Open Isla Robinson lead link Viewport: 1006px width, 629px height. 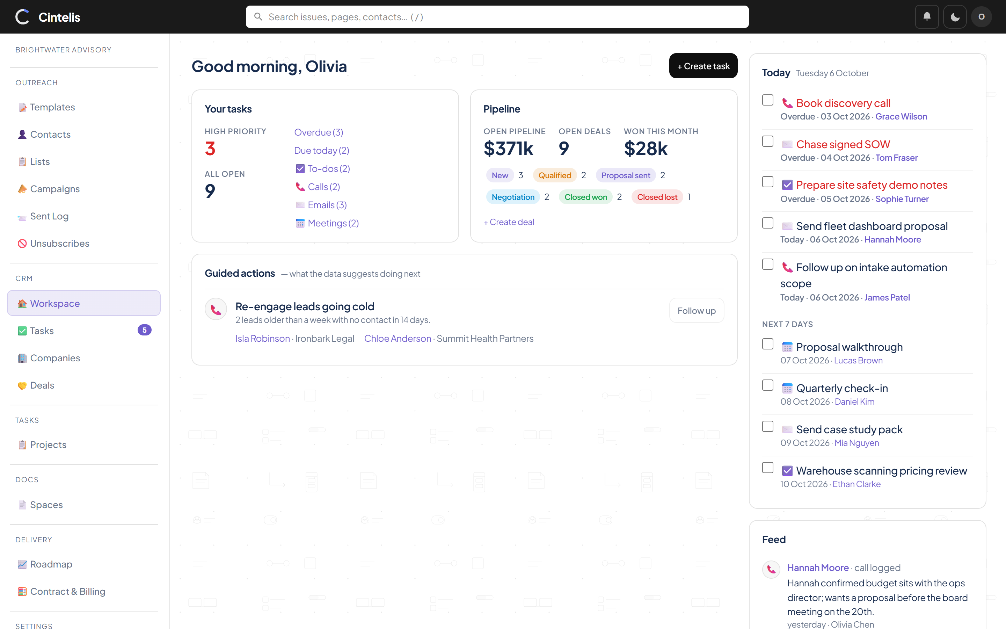click(262, 339)
